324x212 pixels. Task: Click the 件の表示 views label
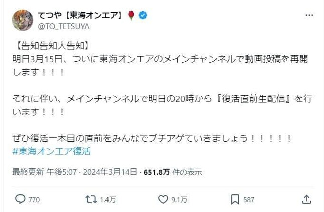[187, 172]
